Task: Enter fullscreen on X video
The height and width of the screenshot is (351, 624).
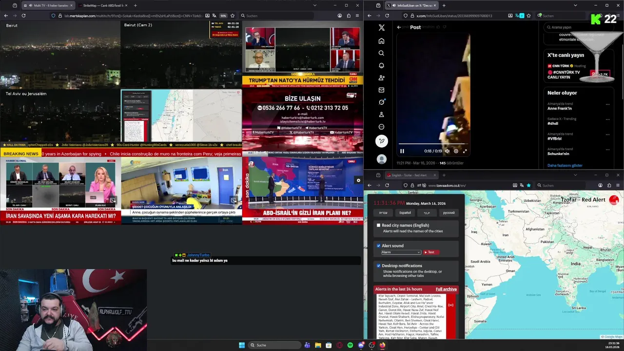Action: tap(465, 151)
